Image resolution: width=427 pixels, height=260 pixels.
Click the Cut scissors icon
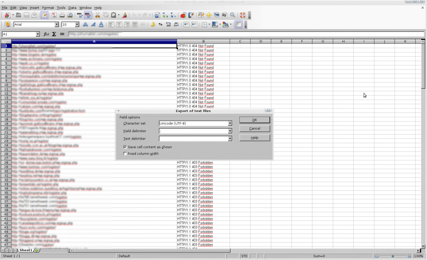tap(98, 15)
